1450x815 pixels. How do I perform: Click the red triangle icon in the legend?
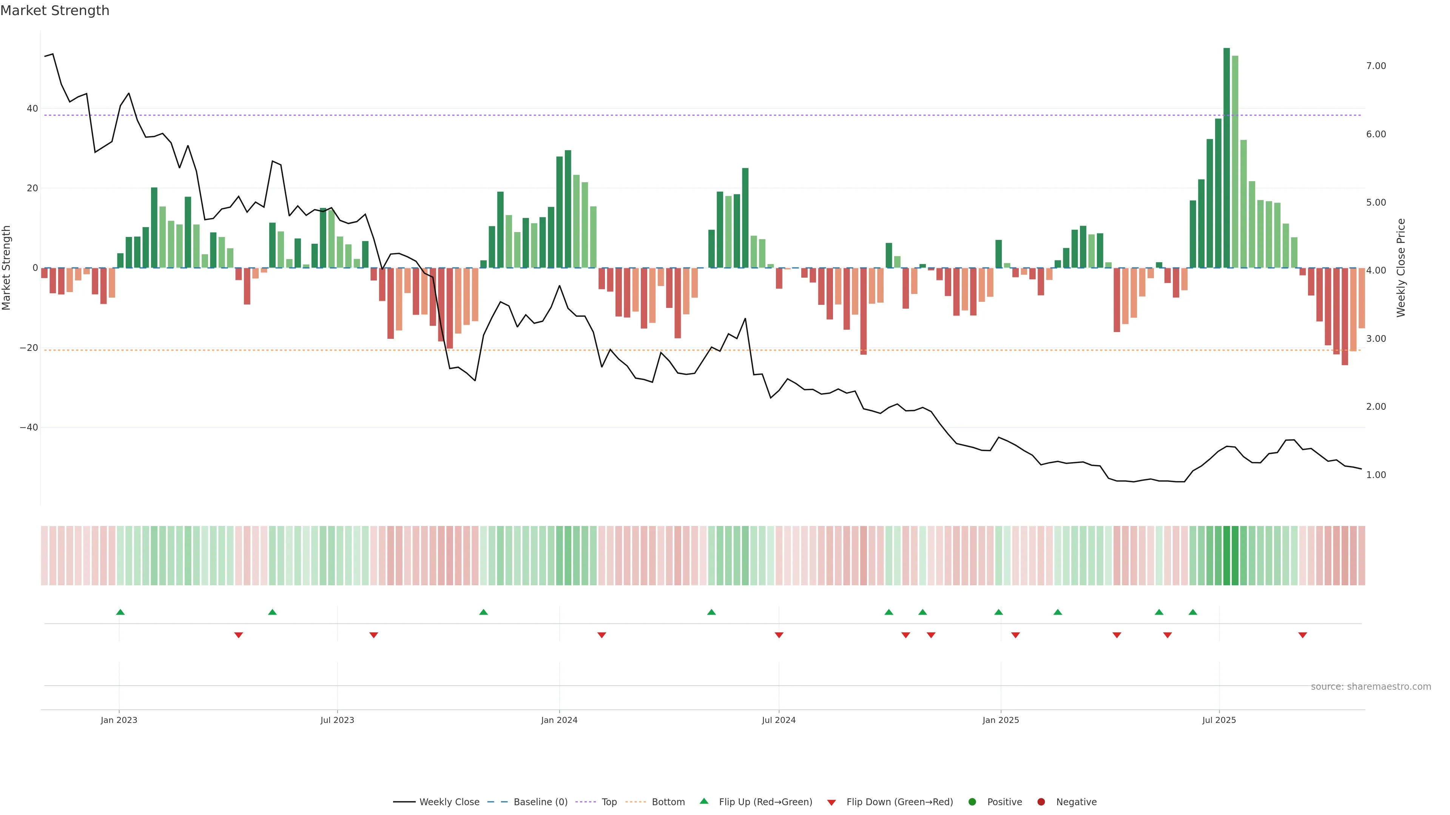tap(831, 803)
